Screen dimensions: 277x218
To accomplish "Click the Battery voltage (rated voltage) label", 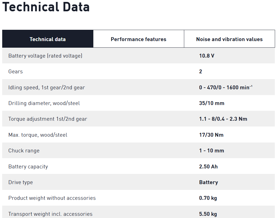I will point(45,56).
